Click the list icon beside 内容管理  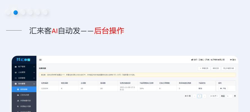click(x=16, y=78)
